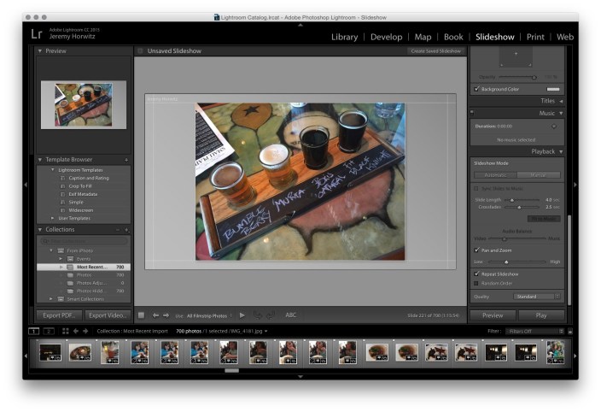Viewport: 601px width, 412px height.
Task: Click the stop slideshow square icon
Action: (x=142, y=315)
